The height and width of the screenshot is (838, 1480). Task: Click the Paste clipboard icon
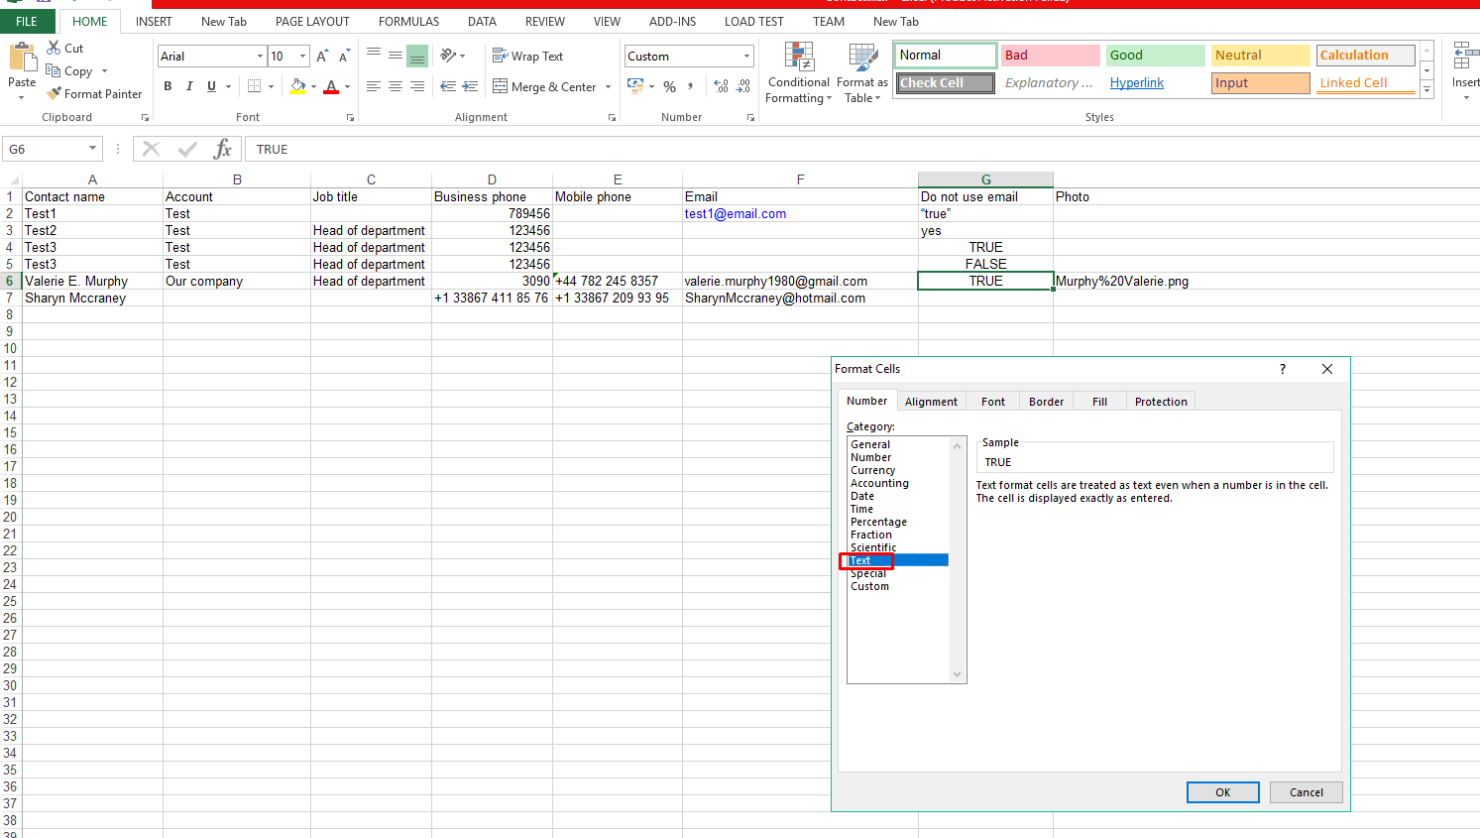(x=22, y=58)
